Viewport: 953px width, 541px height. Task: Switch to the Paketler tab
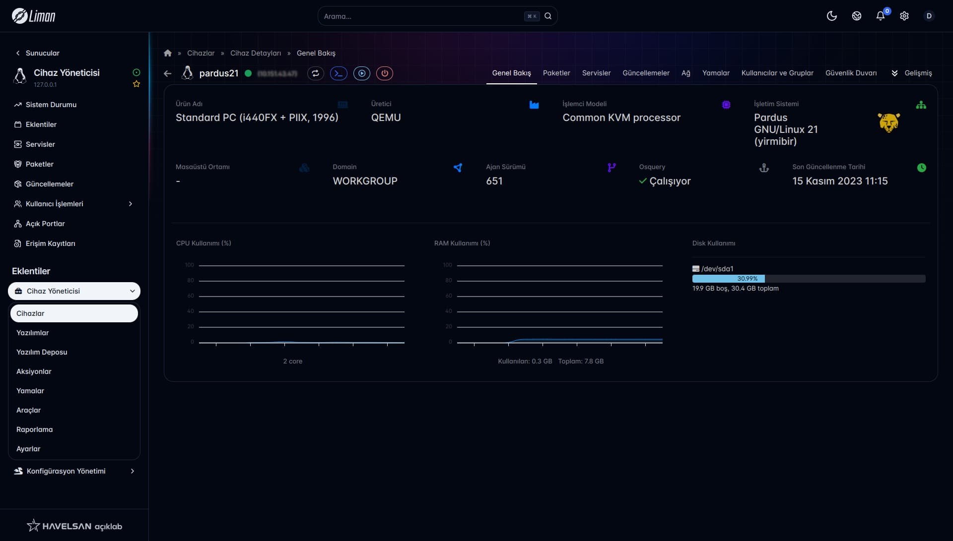tap(556, 73)
